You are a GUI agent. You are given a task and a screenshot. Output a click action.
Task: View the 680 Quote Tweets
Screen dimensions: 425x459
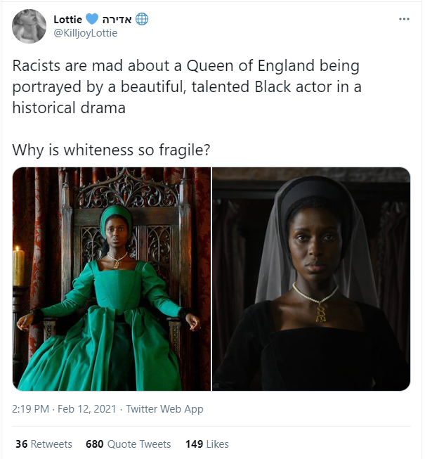tap(128, 444)
